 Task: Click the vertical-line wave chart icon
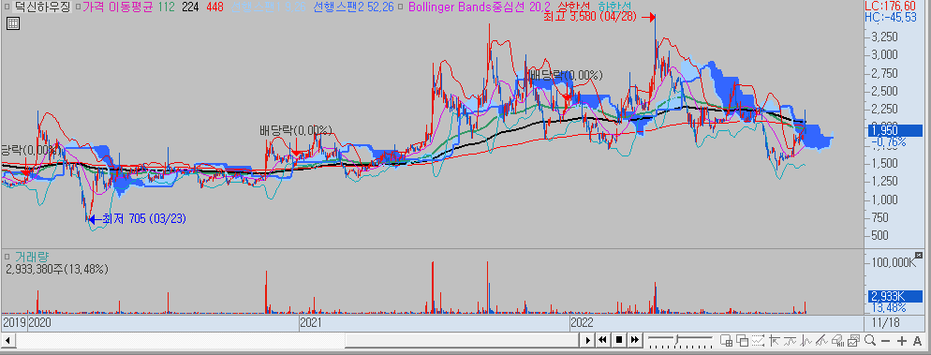tap(805, 340)
